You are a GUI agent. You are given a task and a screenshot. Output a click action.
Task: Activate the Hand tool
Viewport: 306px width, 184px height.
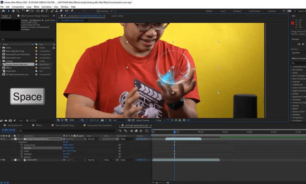13,11
